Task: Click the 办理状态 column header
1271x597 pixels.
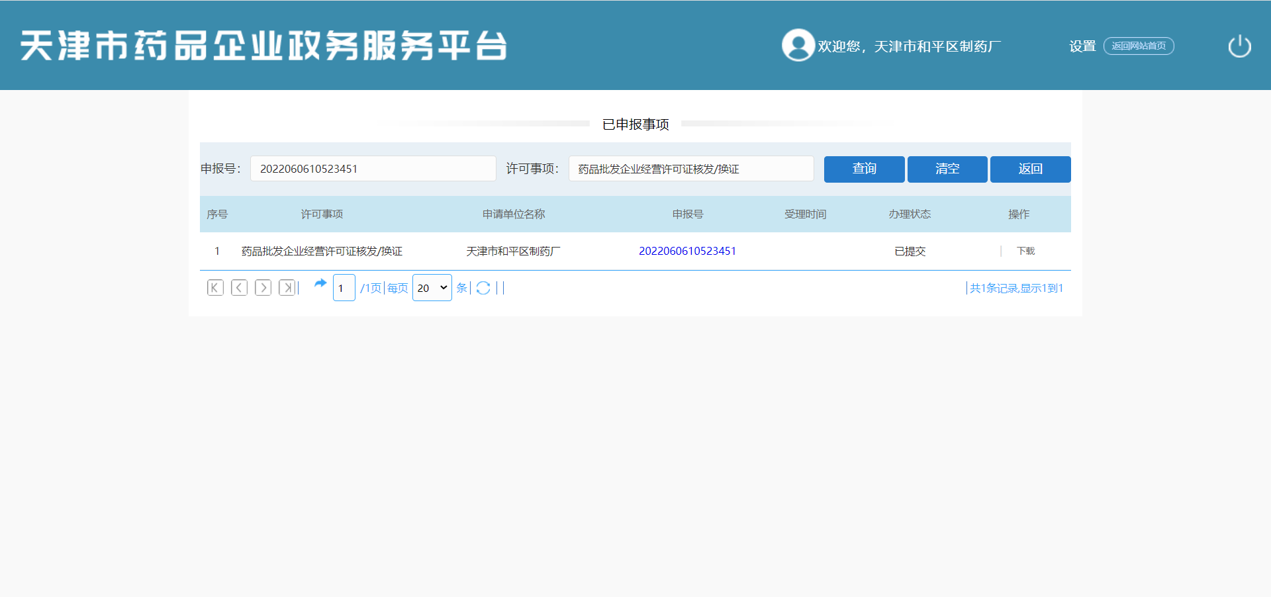Action: [x=910, y=214]
